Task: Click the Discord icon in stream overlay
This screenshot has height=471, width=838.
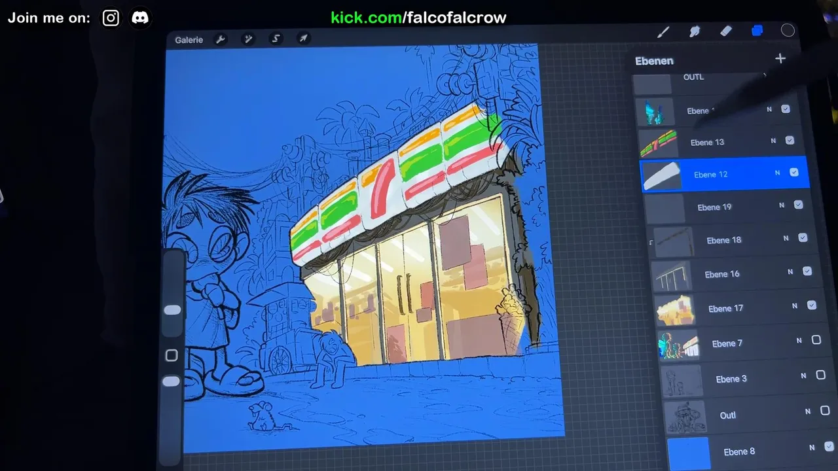Action: pos(140,18)
